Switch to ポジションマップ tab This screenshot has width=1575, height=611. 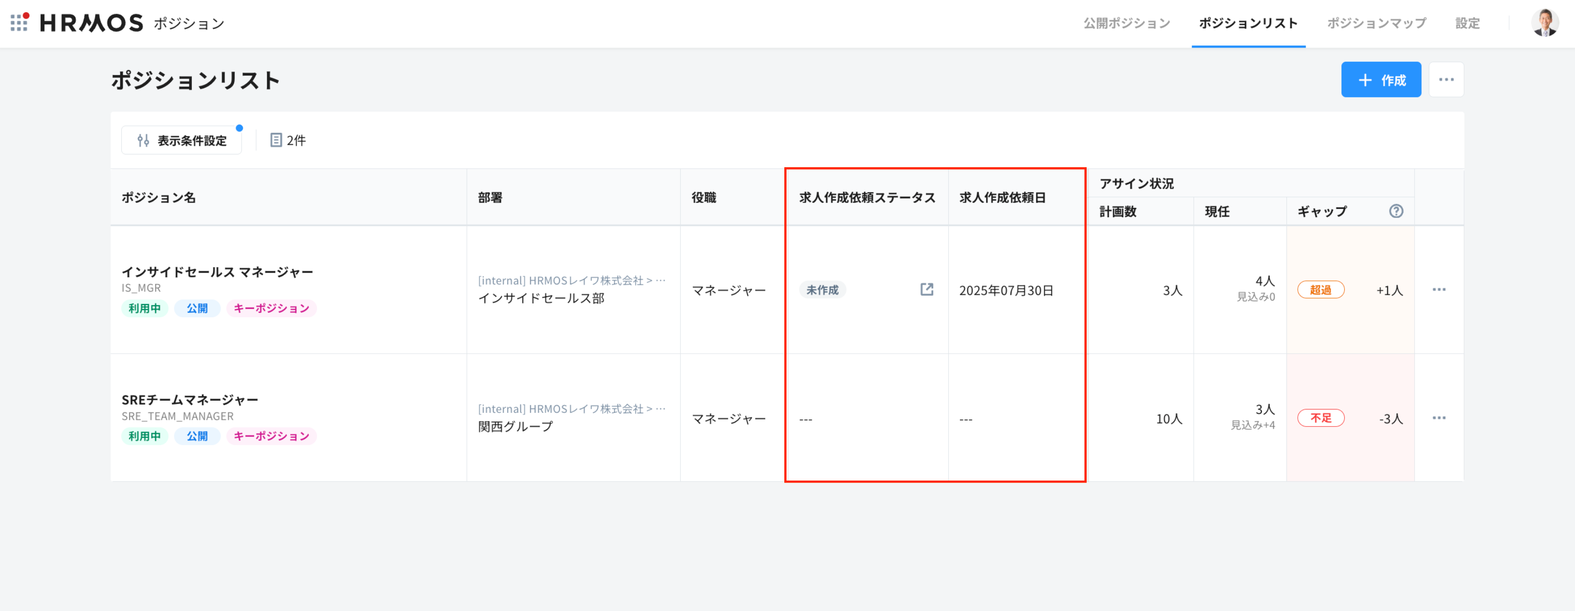coord(1376,23)
